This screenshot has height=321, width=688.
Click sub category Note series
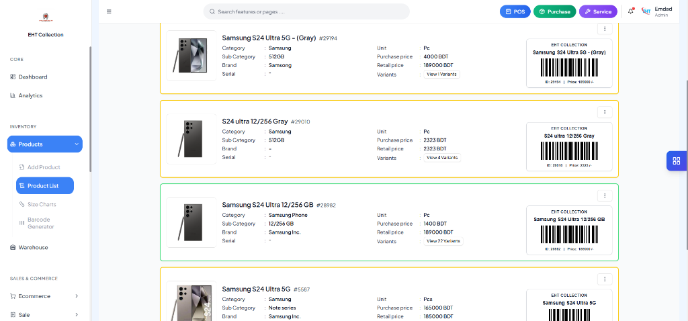(282, 308)
